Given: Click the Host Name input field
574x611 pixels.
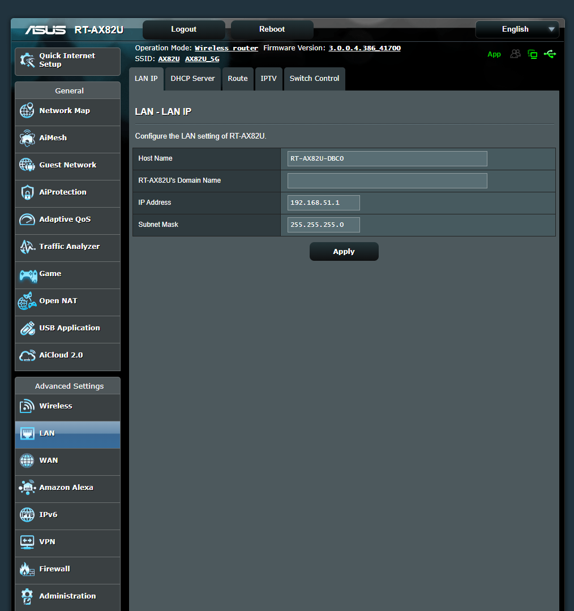Looking at the screenshot, I should click(x=387, y=158).
